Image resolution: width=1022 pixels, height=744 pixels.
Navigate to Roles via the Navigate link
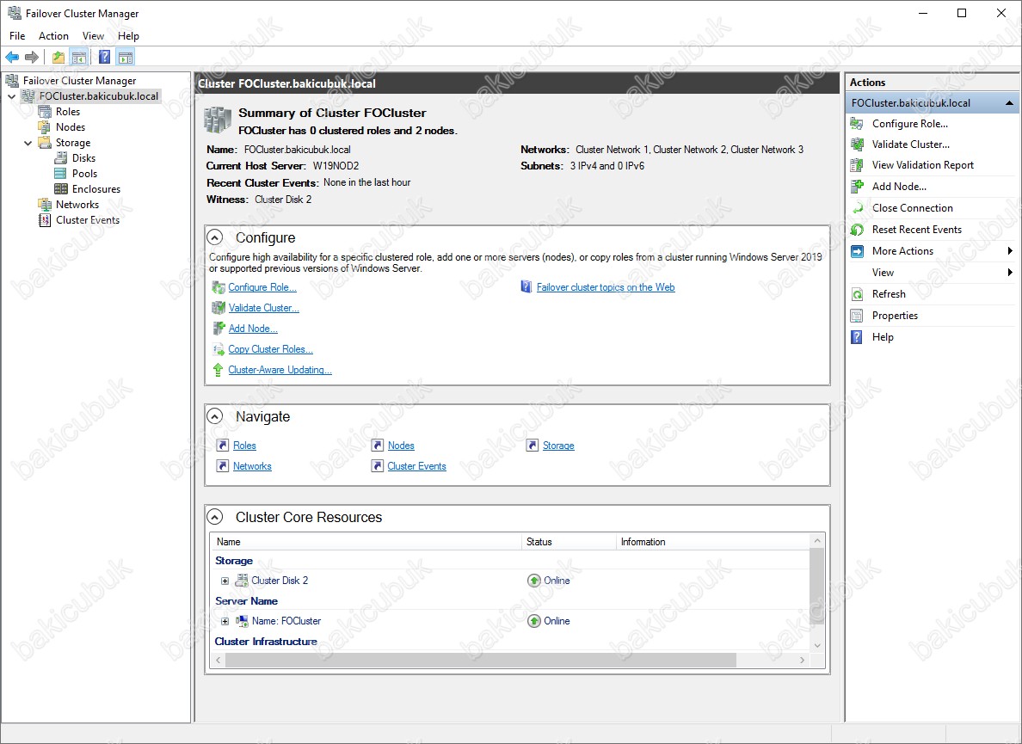(x=244, y=446)
